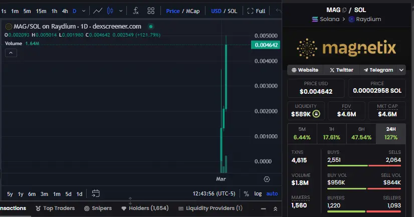Viewport: 414px width, 217px height.
Task: Open the more intervals dropdown arrow
Action: coord(84,11)
